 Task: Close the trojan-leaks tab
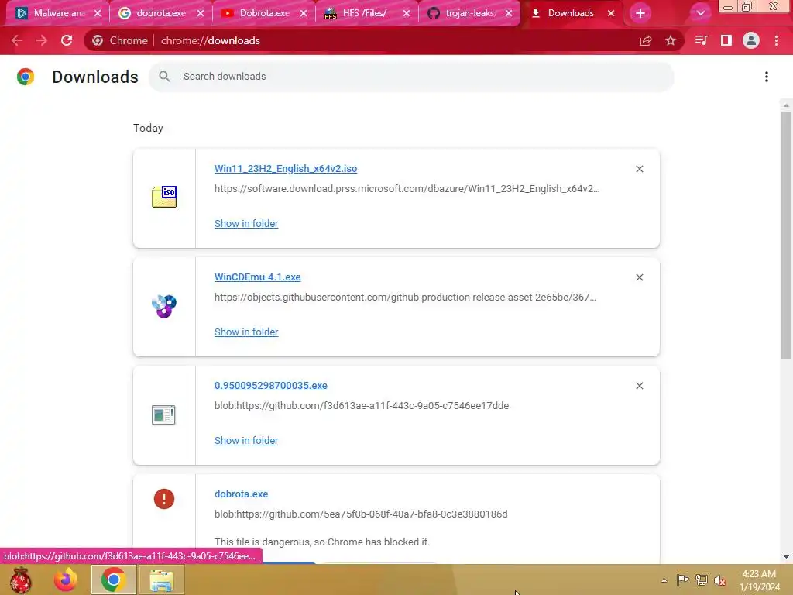tap(509, 13)
